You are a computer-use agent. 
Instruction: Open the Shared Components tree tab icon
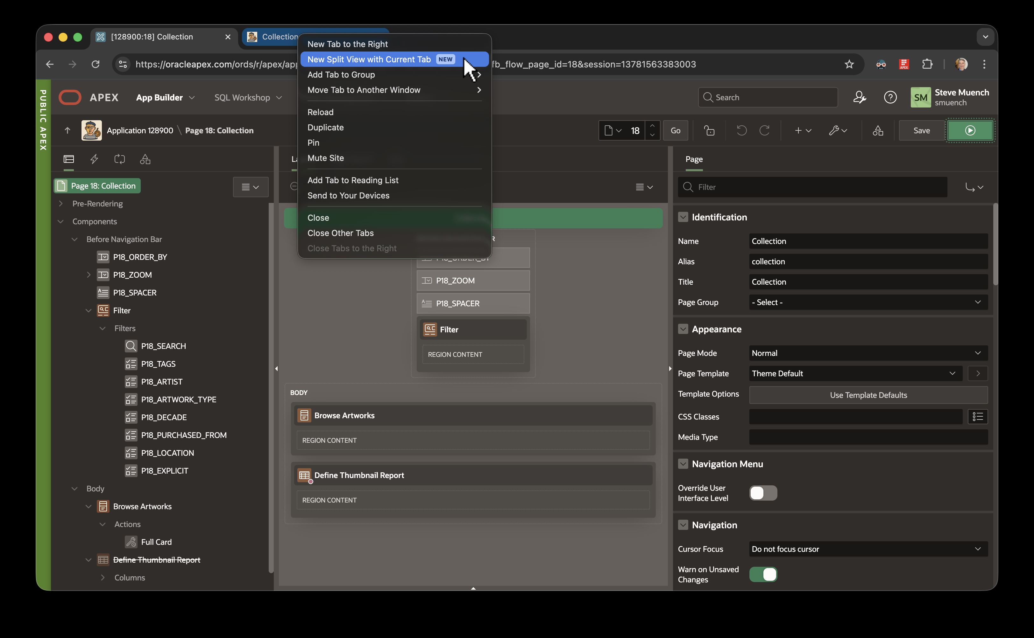tap(145, 159)
